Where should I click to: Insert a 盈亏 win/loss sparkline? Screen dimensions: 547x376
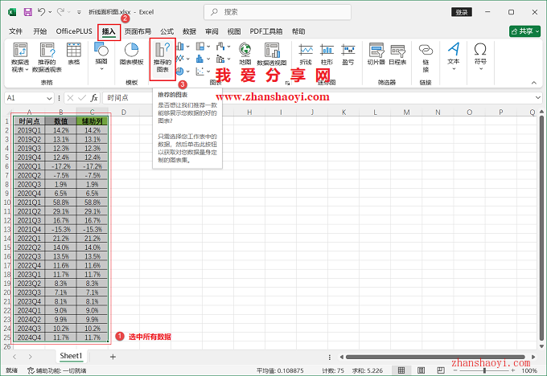[348, 54]
